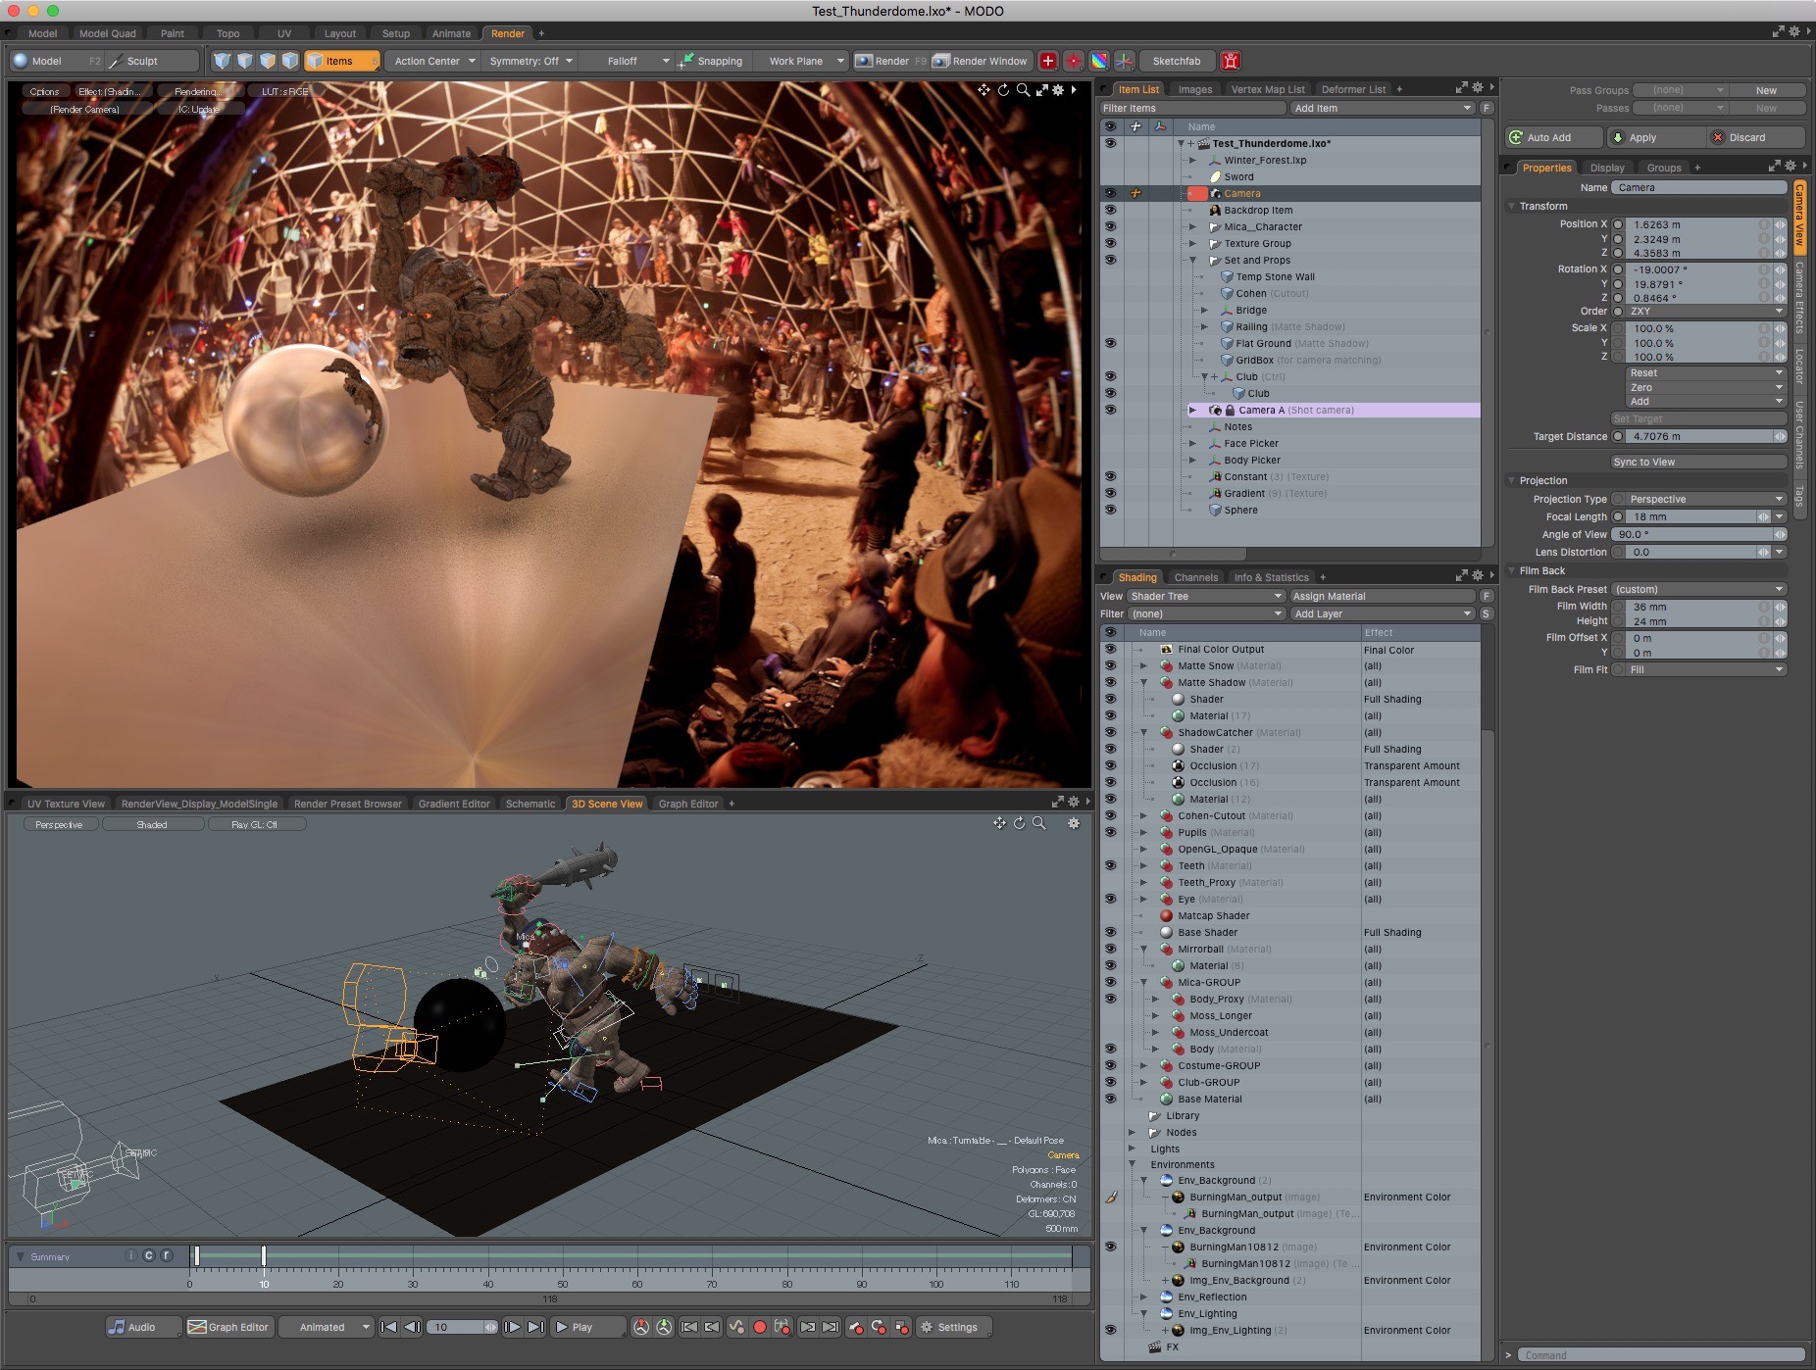Expand the Bridge item in the tree
The width and height of the screenshot is (1816, 1370).
coord(1204,310)
